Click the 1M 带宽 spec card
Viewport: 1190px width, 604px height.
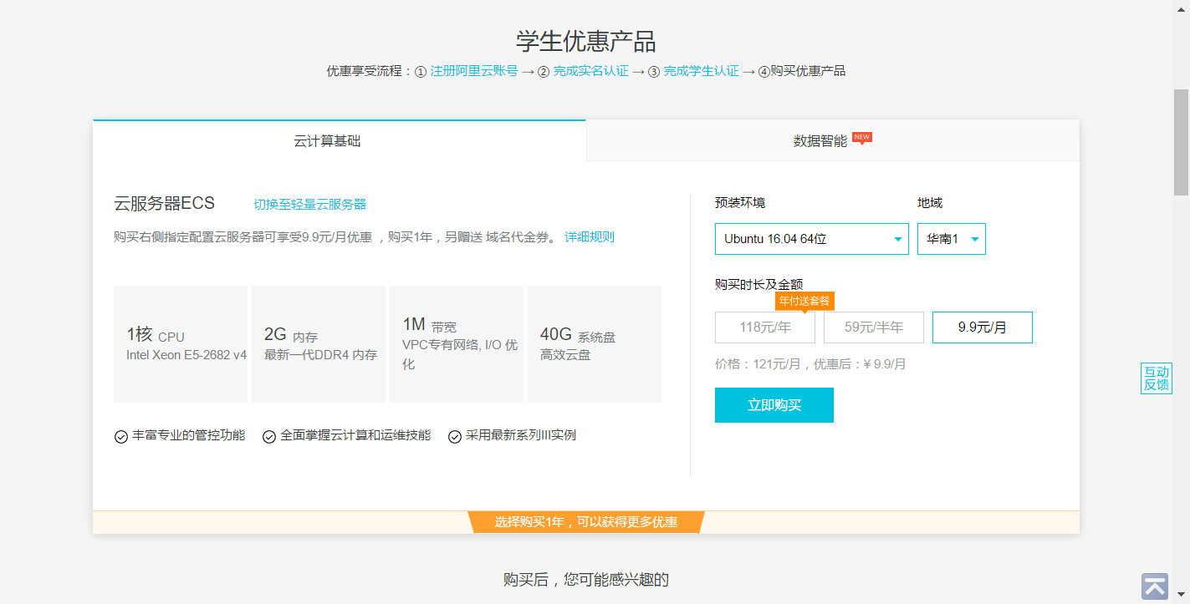pos(457,344)
